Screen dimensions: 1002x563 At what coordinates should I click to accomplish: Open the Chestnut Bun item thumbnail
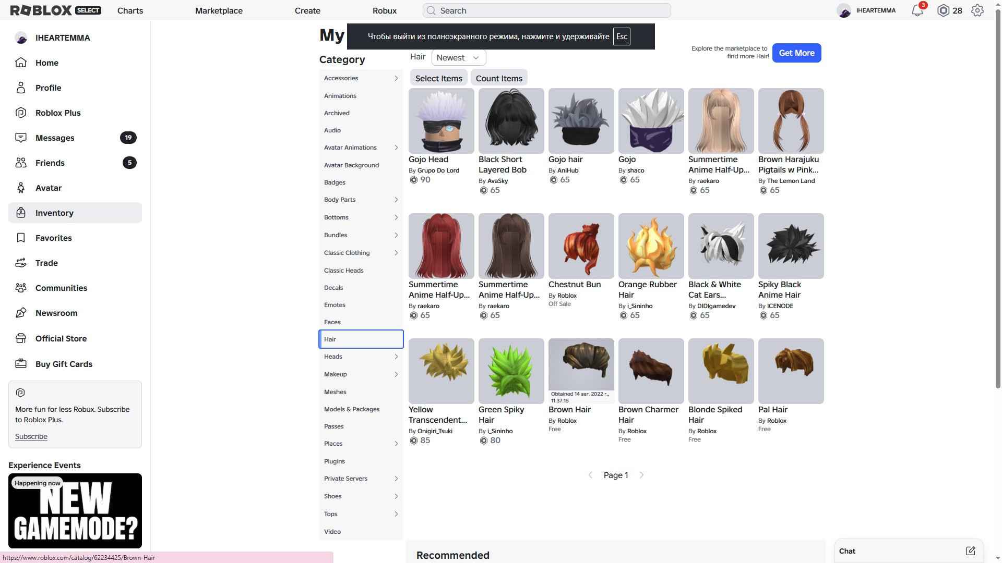pos(581,246)
